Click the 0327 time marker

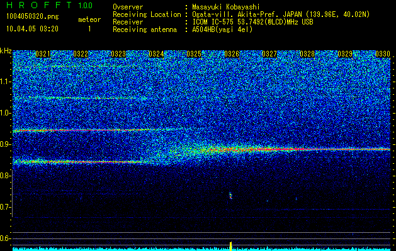pyautogui.click(x=269, y=54)
